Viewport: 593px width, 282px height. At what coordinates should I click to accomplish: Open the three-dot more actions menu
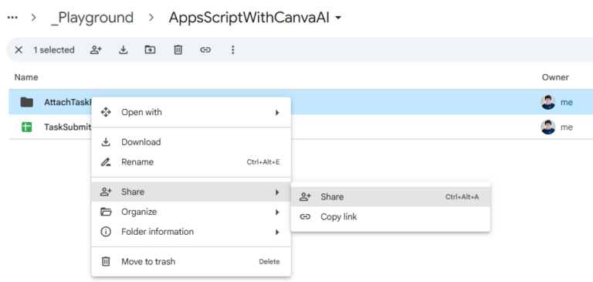pos(233,49)
